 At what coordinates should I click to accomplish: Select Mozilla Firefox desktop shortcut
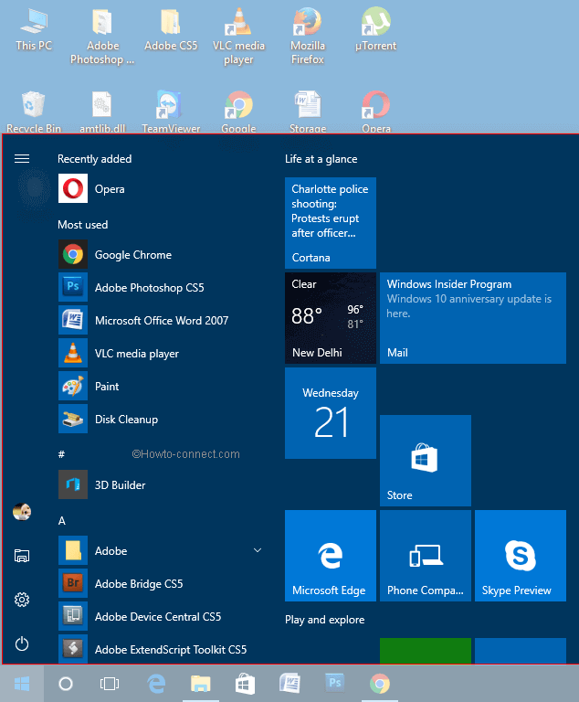308,37
